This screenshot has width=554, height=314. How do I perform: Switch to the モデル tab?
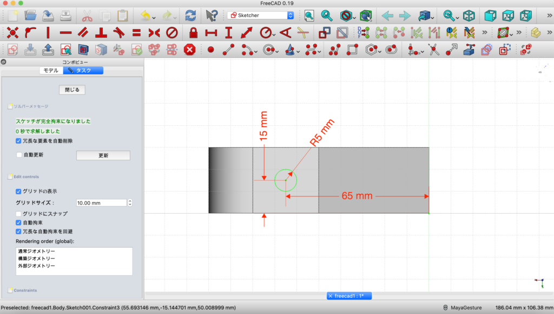tap(51, 71)
